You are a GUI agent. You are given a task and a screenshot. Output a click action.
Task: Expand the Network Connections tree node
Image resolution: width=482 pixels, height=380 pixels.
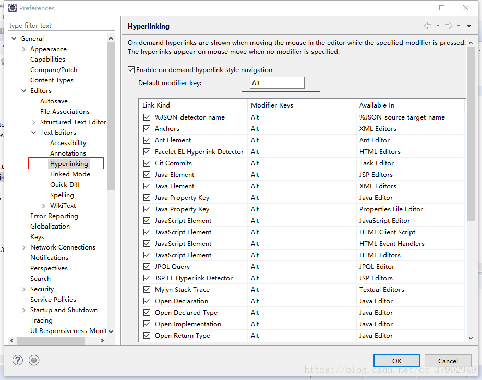(x=23, y=247)
